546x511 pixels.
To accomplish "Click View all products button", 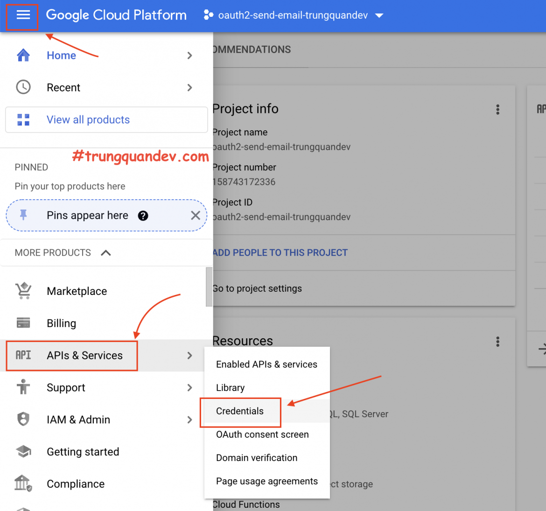I will click(106, 120).
